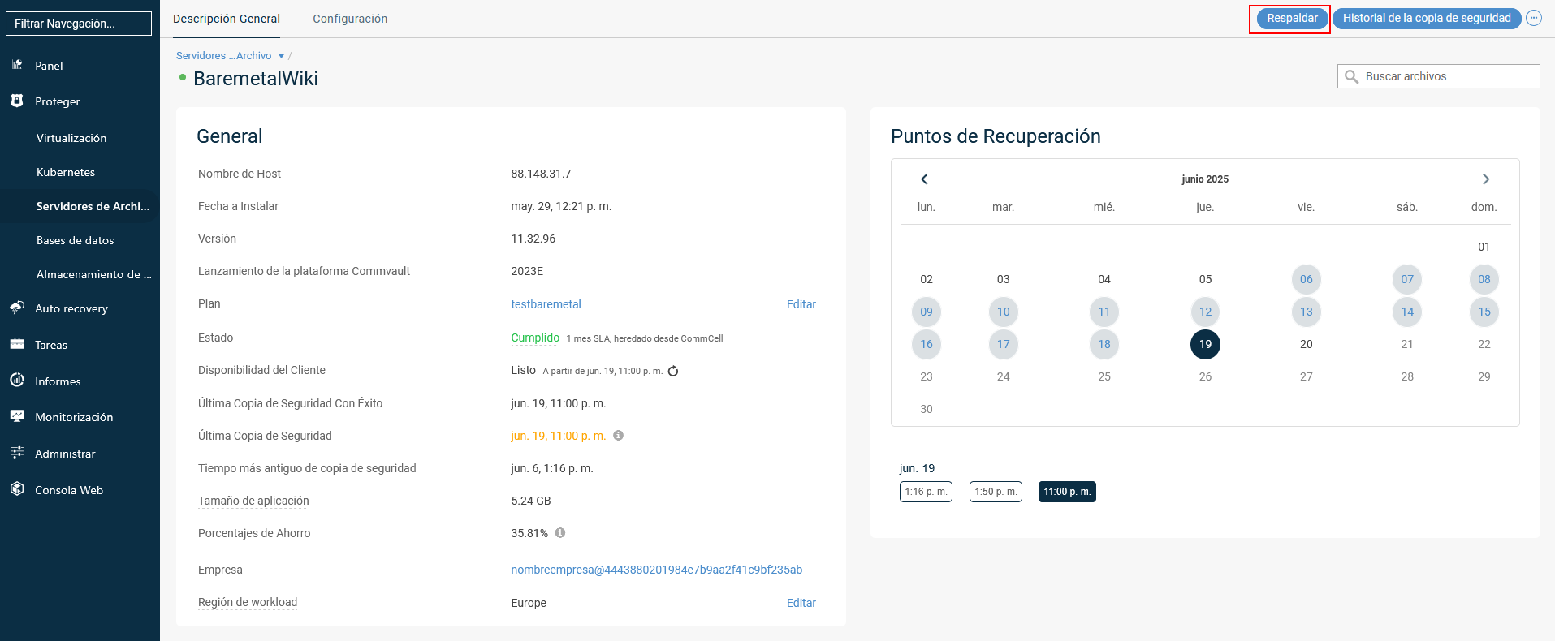Click the Tareas briefcase icon
Viewport: 1555px width, 641px height.
coord(17,344)
